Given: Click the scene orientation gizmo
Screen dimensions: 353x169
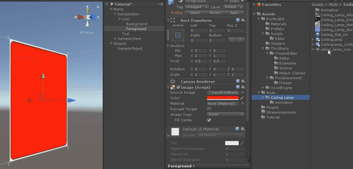Looking at the screenshot, I should coord(87,17).
